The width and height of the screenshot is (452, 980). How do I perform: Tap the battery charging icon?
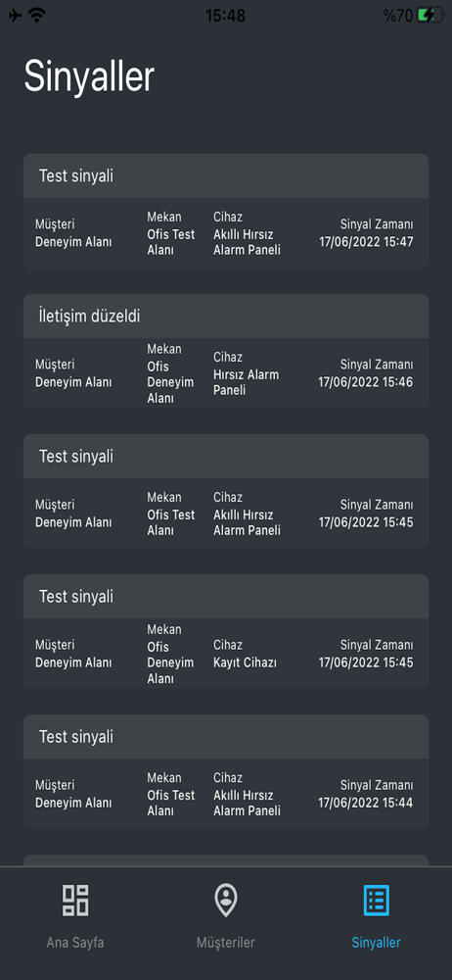[x=433, y=16]
